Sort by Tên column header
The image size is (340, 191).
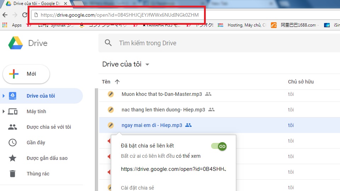pyautogui.click(x=106, y=82)
